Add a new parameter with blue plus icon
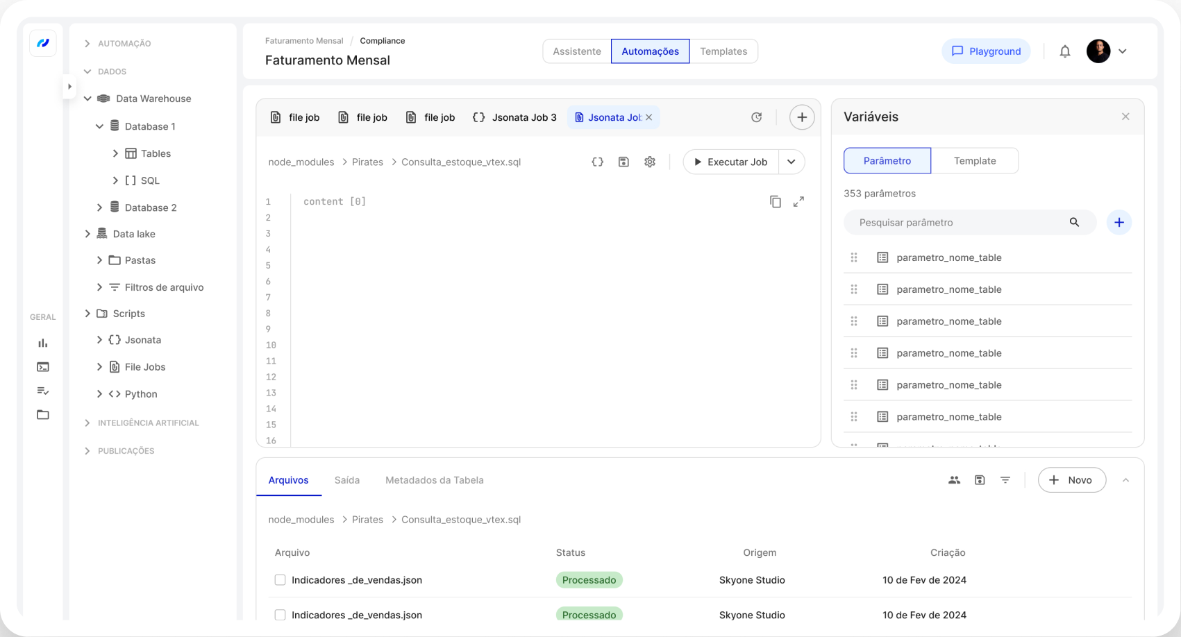This screenshot has width=1181, height=637. pyautogui.click(x=1119, y=223)
